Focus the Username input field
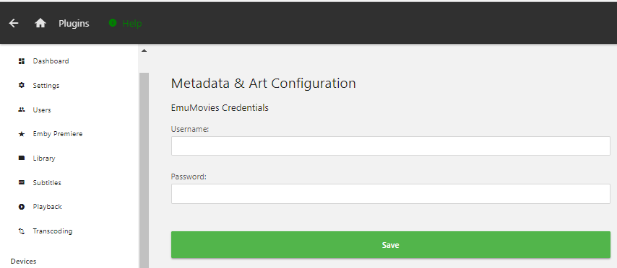 tap(391, 146)
